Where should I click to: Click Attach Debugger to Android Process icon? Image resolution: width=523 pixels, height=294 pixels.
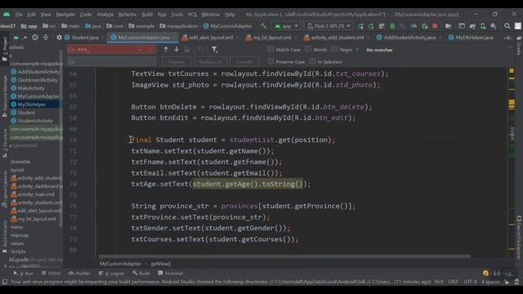point(424,26)
